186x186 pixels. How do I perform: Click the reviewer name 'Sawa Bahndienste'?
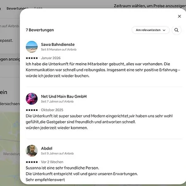point(58,45)
